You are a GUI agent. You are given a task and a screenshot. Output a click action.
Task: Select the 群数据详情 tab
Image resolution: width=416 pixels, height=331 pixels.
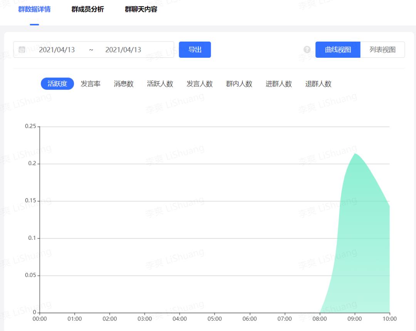pyautogui.click(x=34, y=9)
